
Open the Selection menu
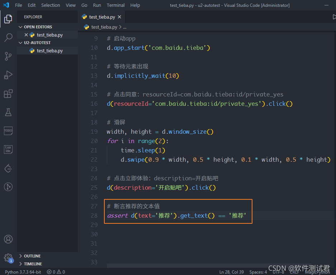coord(51,5)
